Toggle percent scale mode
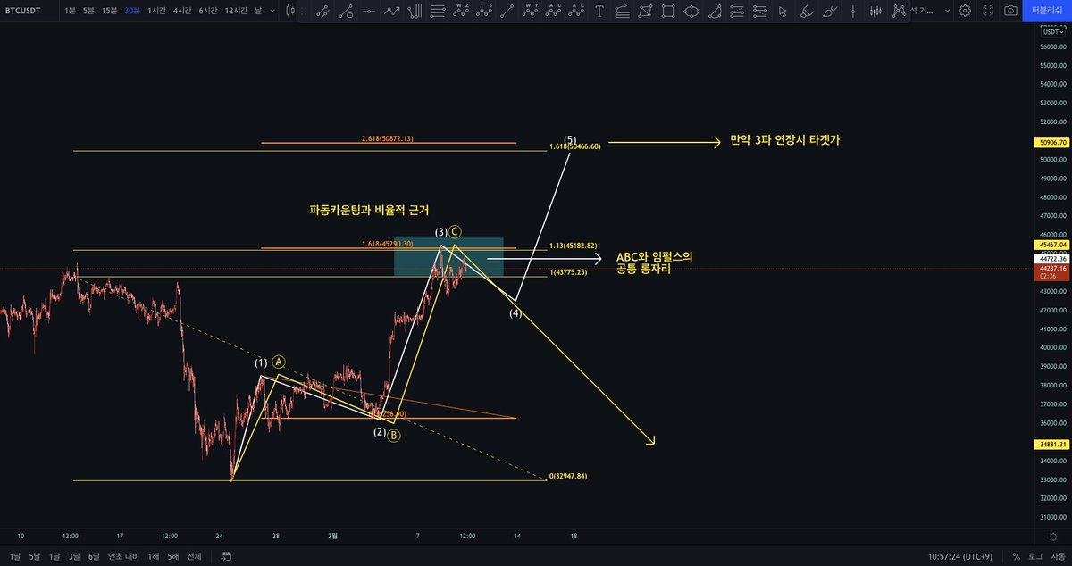The image size is (1072, 566). 1017,556
